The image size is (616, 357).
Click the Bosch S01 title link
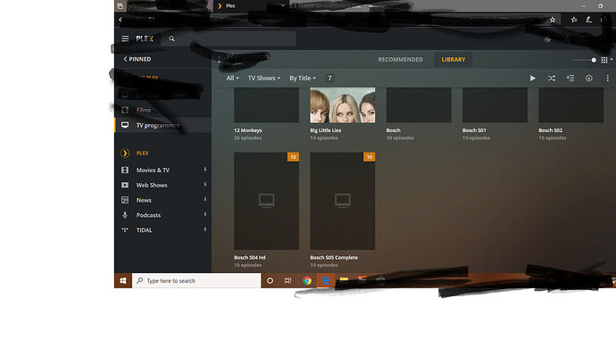tap(474, 130)
